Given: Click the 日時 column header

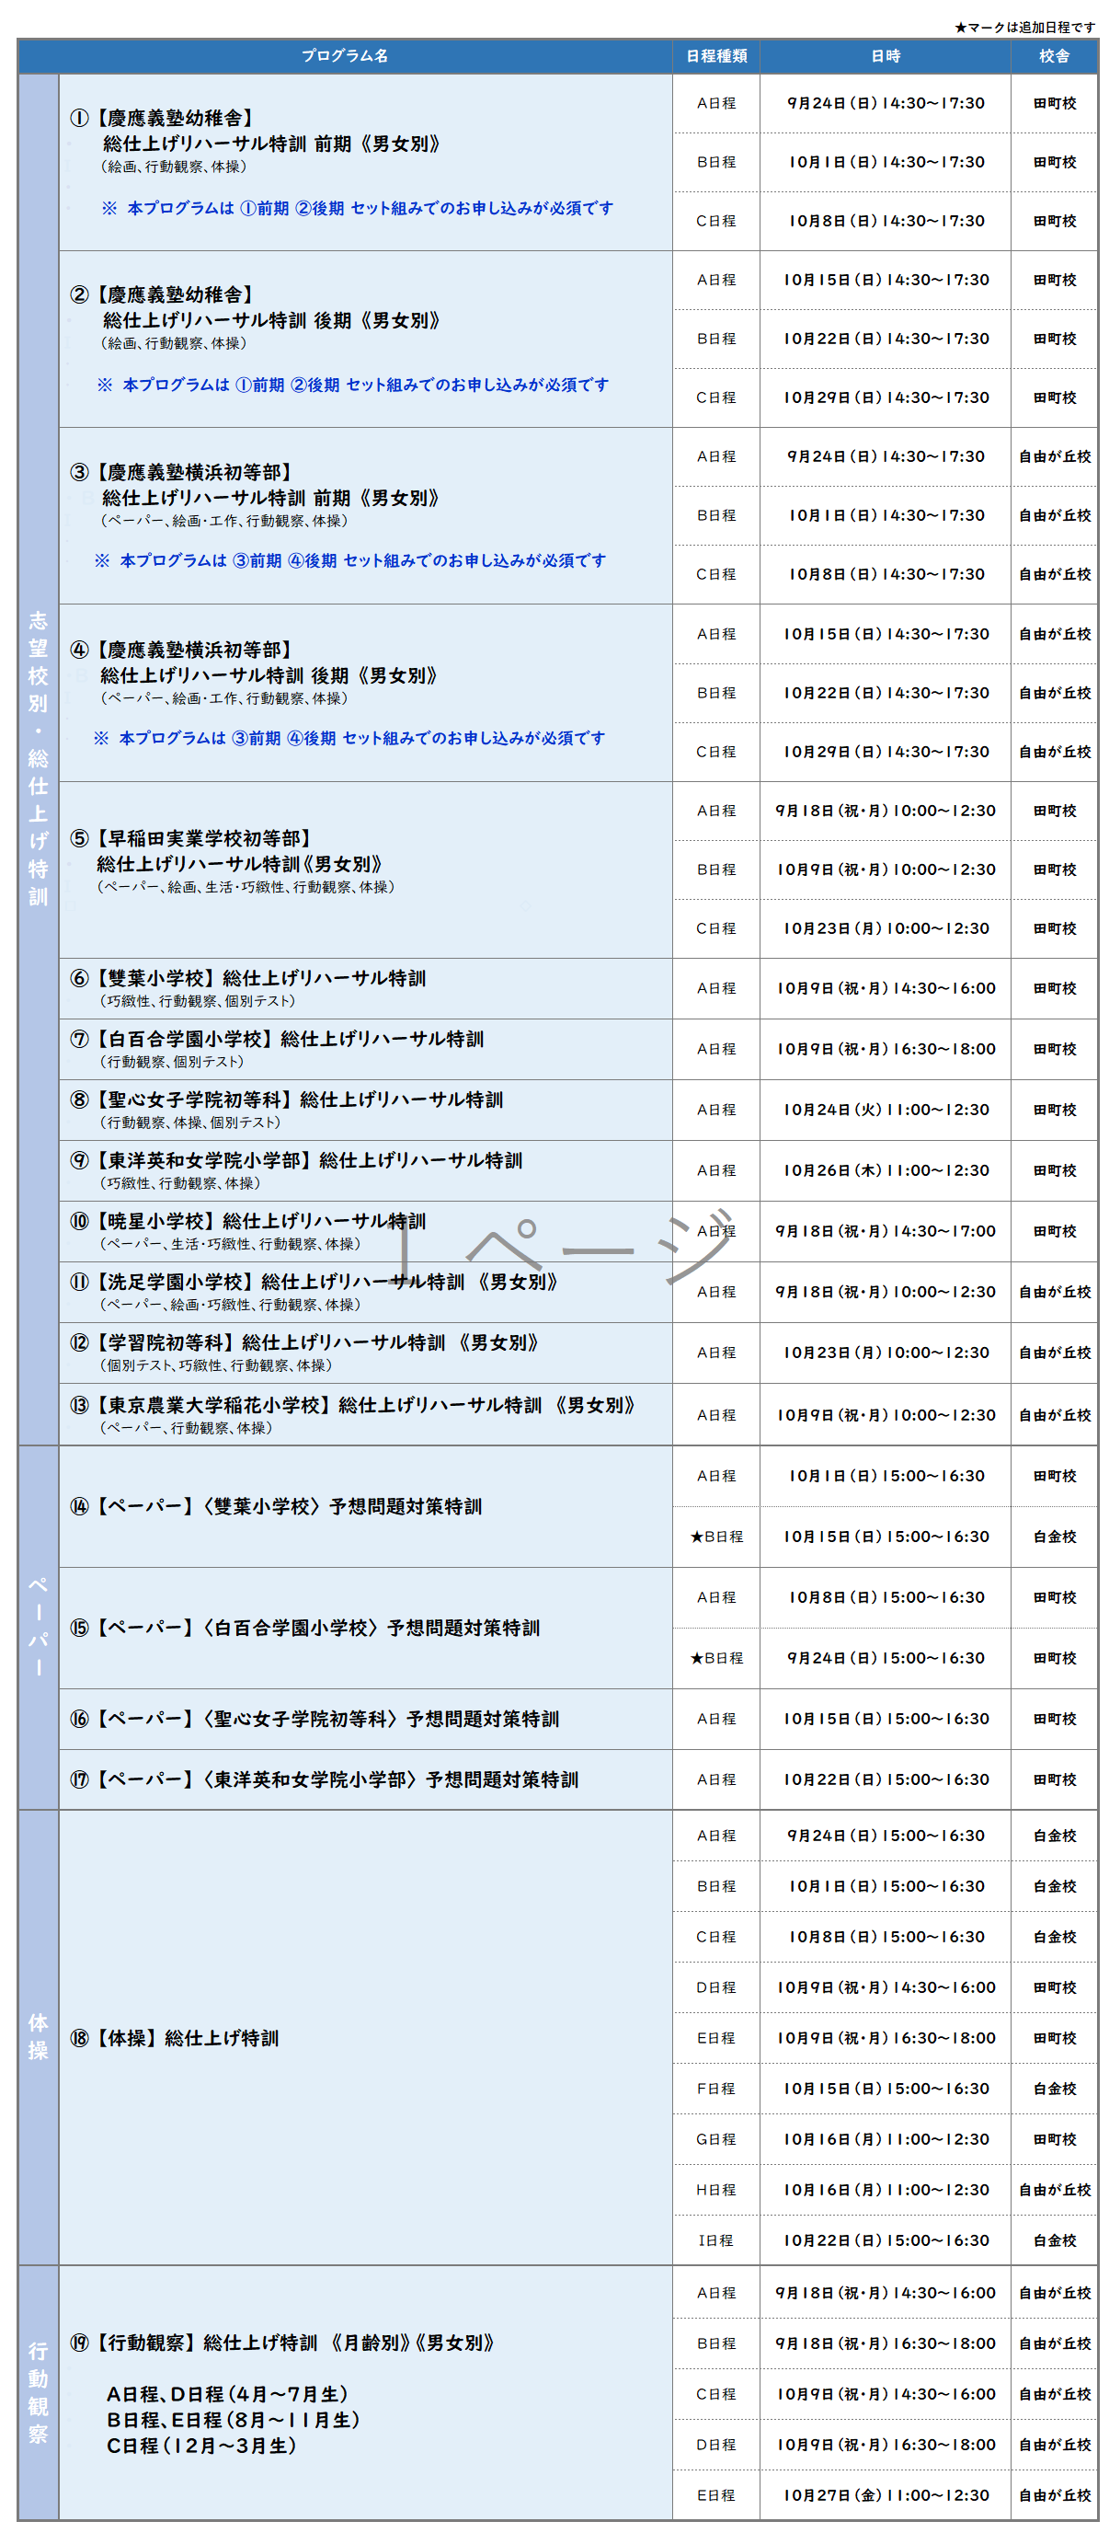Looking at the screenshot, I should point(885,56).
